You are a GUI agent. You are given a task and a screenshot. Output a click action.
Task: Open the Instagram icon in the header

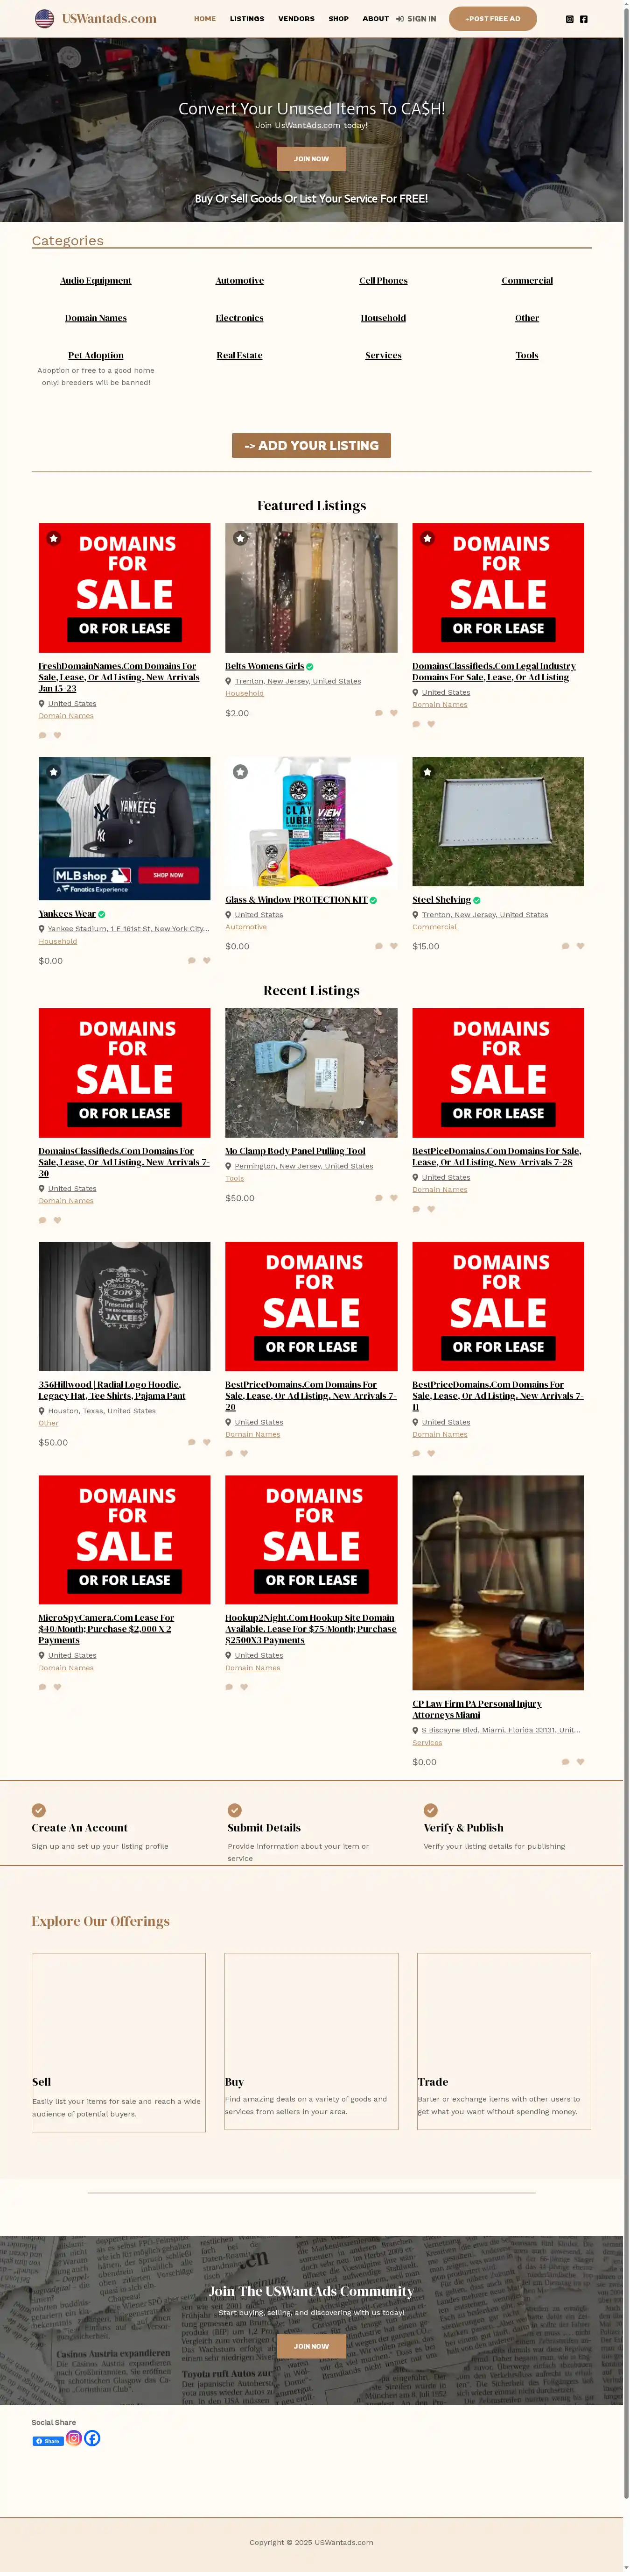click(x=570, y=19)
